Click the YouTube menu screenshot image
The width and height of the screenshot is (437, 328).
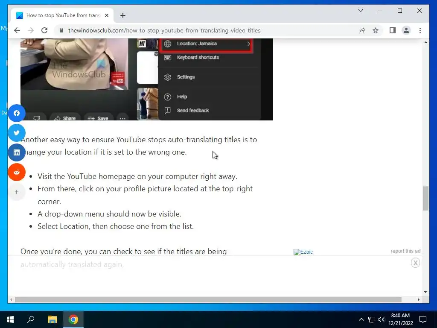tap(147, 79)
